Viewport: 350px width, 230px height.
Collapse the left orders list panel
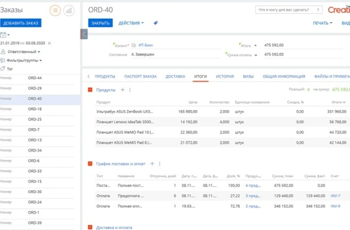84,34
